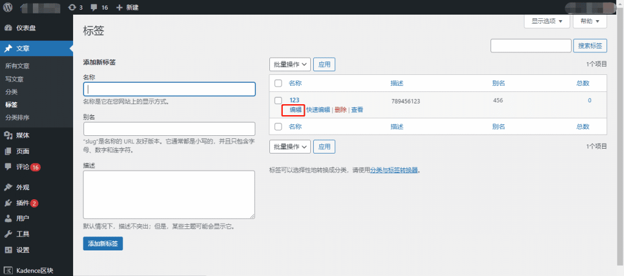Click the 快速编辑 link
This screenshot has width=624, height=276.
(318, 110)
